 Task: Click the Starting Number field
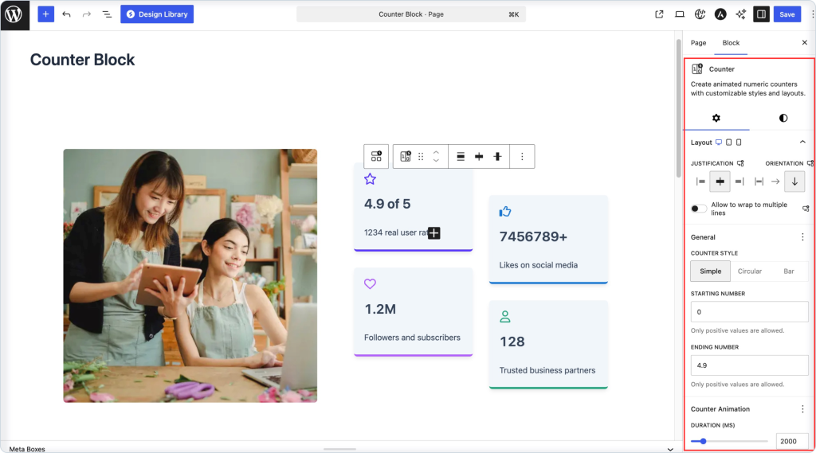click(x=749, y=312)
